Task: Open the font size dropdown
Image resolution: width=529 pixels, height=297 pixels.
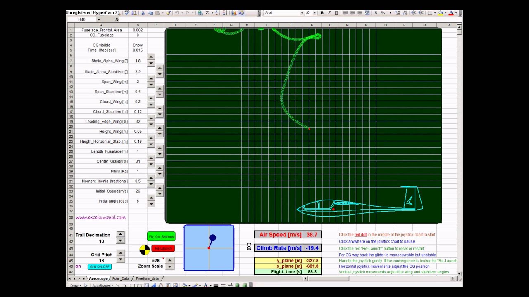Action: coord(315,13)
